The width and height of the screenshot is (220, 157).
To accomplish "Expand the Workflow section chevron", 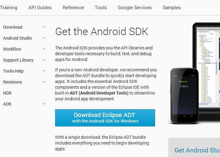I will tap(44, 49).
